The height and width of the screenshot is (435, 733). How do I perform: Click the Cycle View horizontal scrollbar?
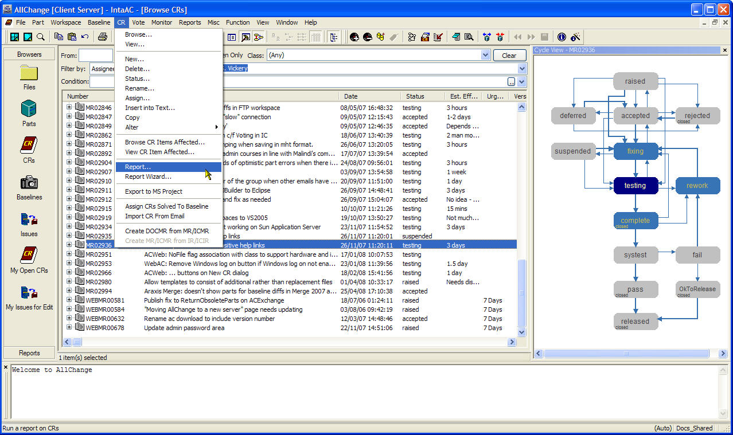click(x=625, y=354)
